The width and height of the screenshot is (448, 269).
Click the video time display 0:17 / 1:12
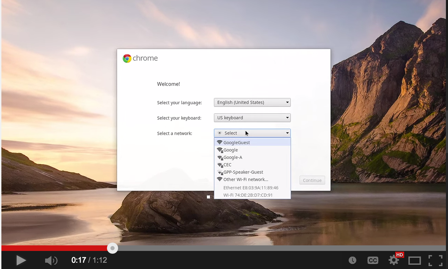point(89,260)
